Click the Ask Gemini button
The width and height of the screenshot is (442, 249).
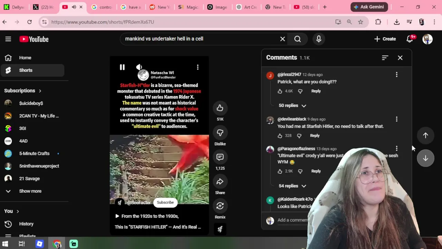(x=369, y=7)
